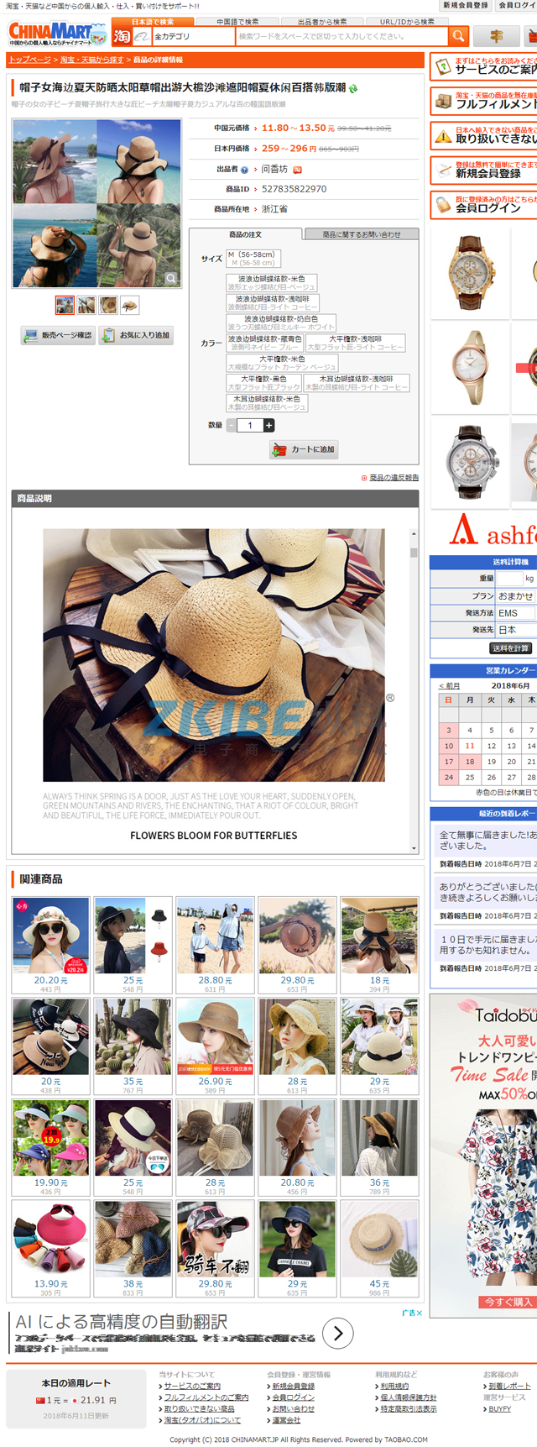Click the green refresh icon beside product title
The width and height of the screenshot is (537, 1447).
tap(353, 88)
